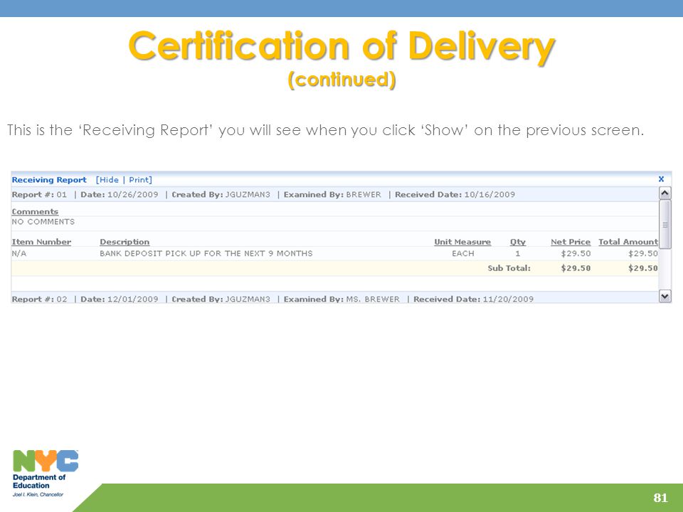This screenshot has height=512, width=683.
Task: Click Examined By: BREWER text
Action: click(x=332, y=195)
